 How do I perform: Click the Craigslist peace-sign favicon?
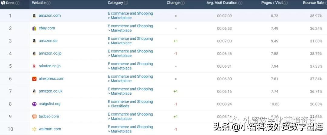click(x=34, y=104)
